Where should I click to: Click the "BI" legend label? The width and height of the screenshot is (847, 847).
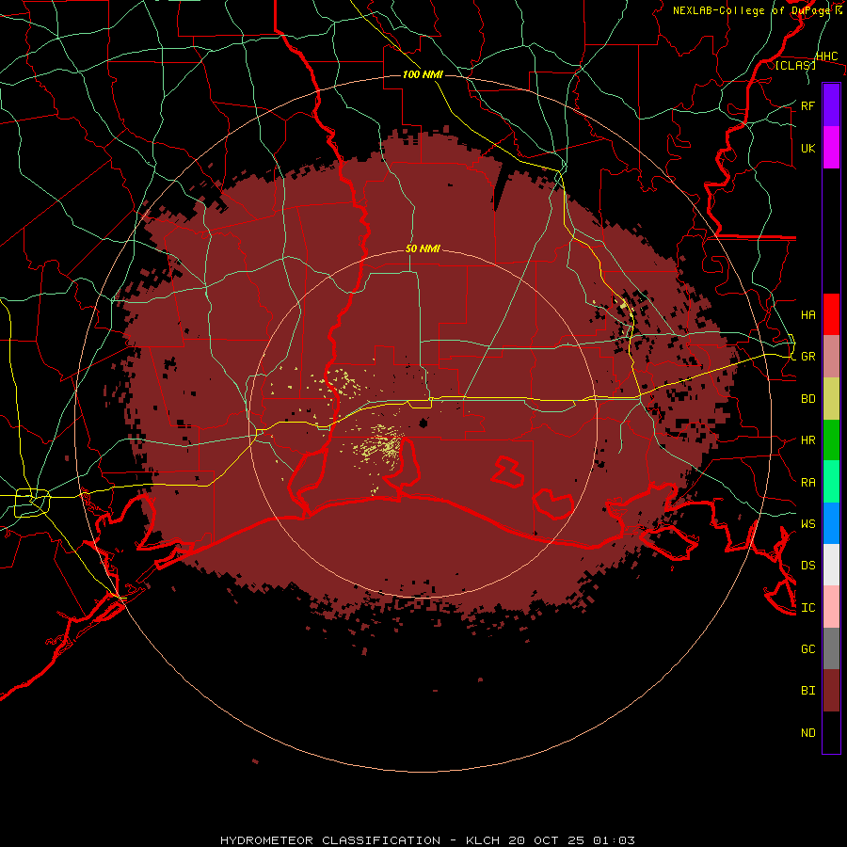807,691
